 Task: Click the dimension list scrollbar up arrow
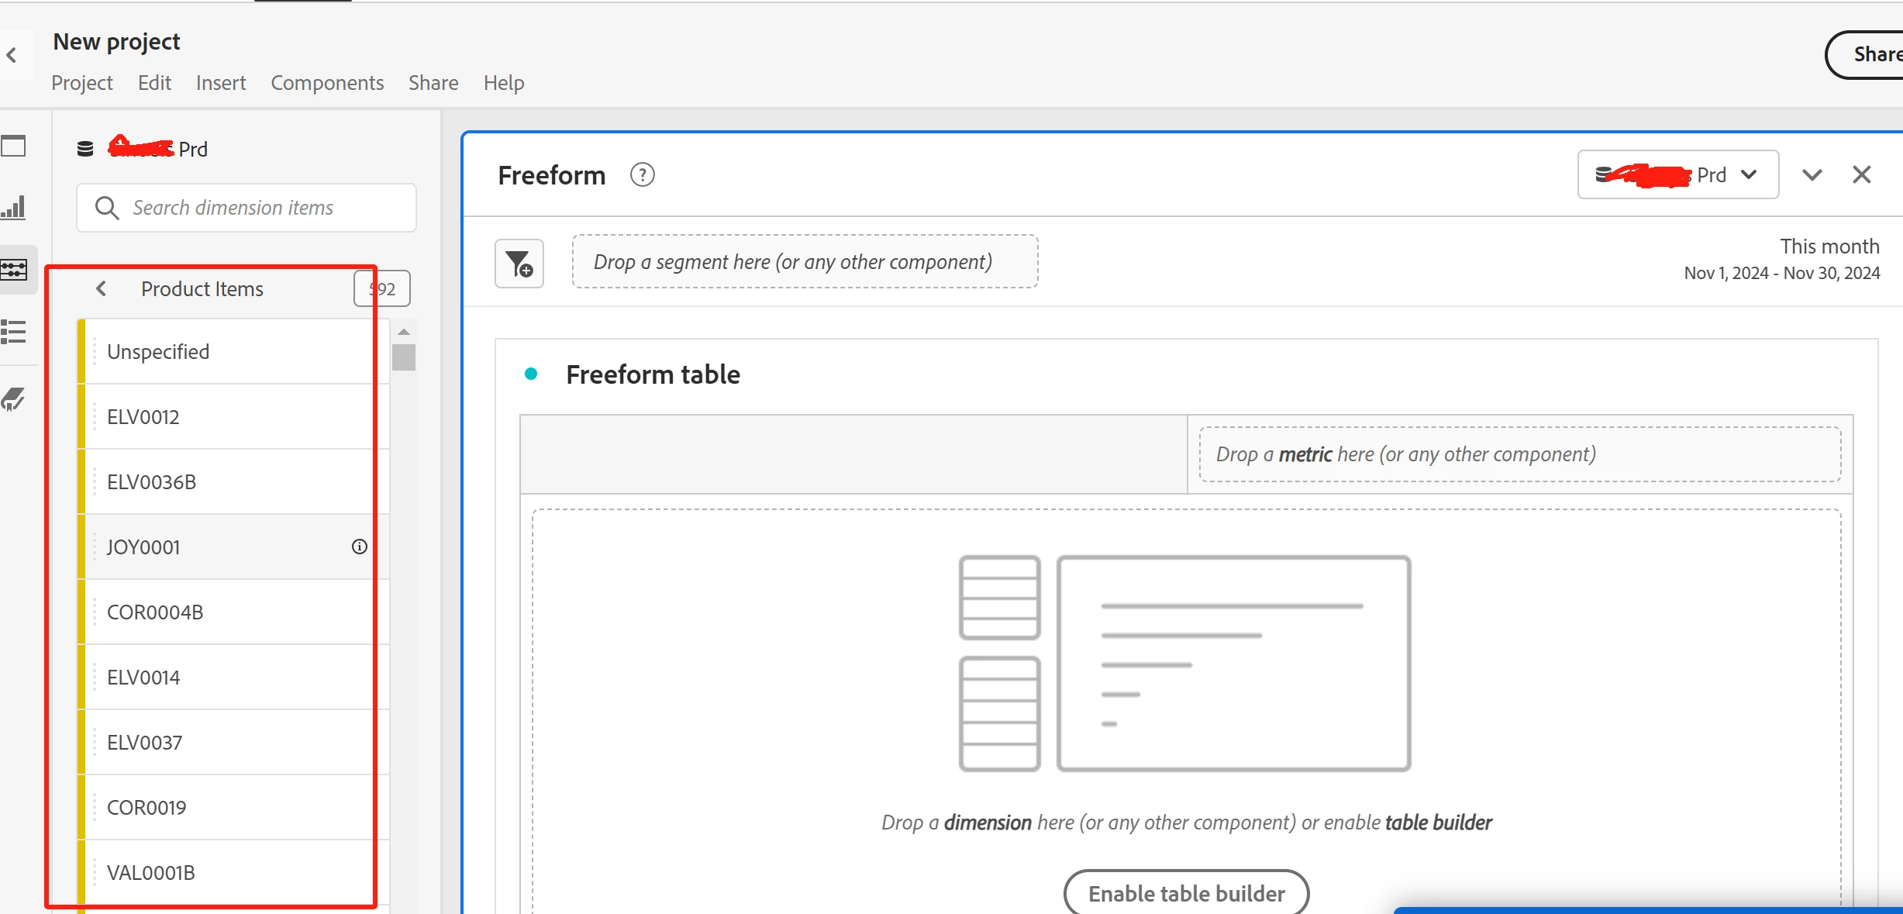pyautogui.click(x=403, y=332)
